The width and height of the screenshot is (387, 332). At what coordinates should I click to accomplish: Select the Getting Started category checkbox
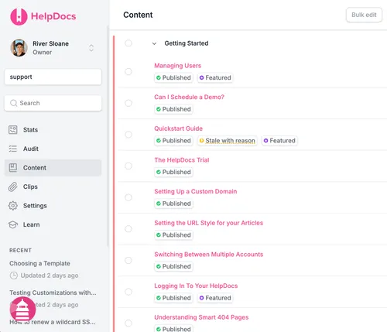(128, 43)
